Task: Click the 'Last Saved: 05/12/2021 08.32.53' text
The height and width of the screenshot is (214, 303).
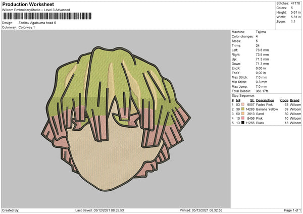Action: tap(99, 210)
